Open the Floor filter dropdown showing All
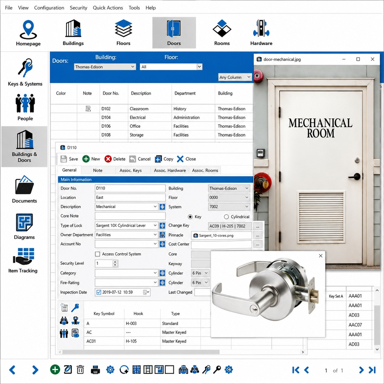Viewport: 384px width, 384px height. (x=171, y=67)
